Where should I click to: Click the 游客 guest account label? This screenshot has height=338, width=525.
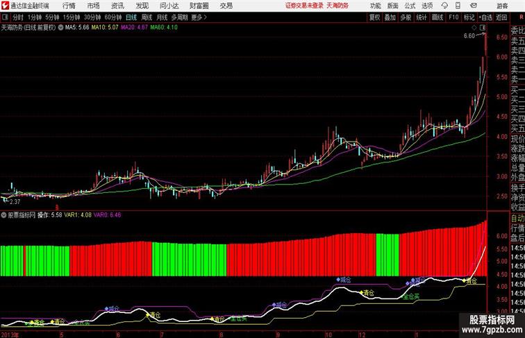click(502, 6)
